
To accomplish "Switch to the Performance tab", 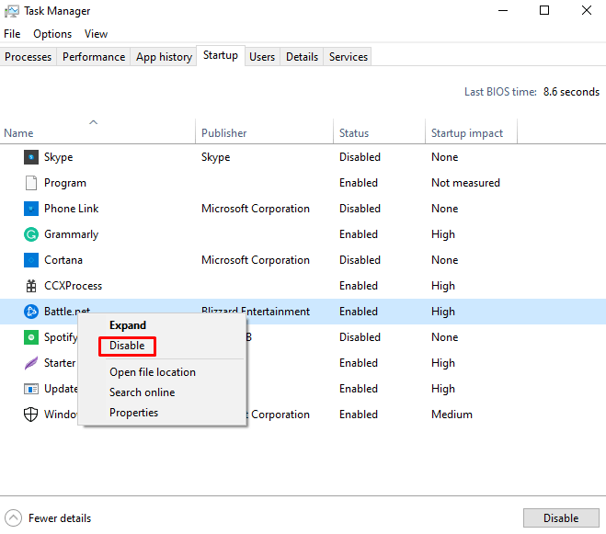I will tap(94, 57).
